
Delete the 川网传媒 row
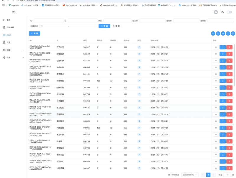pos(230,168)
